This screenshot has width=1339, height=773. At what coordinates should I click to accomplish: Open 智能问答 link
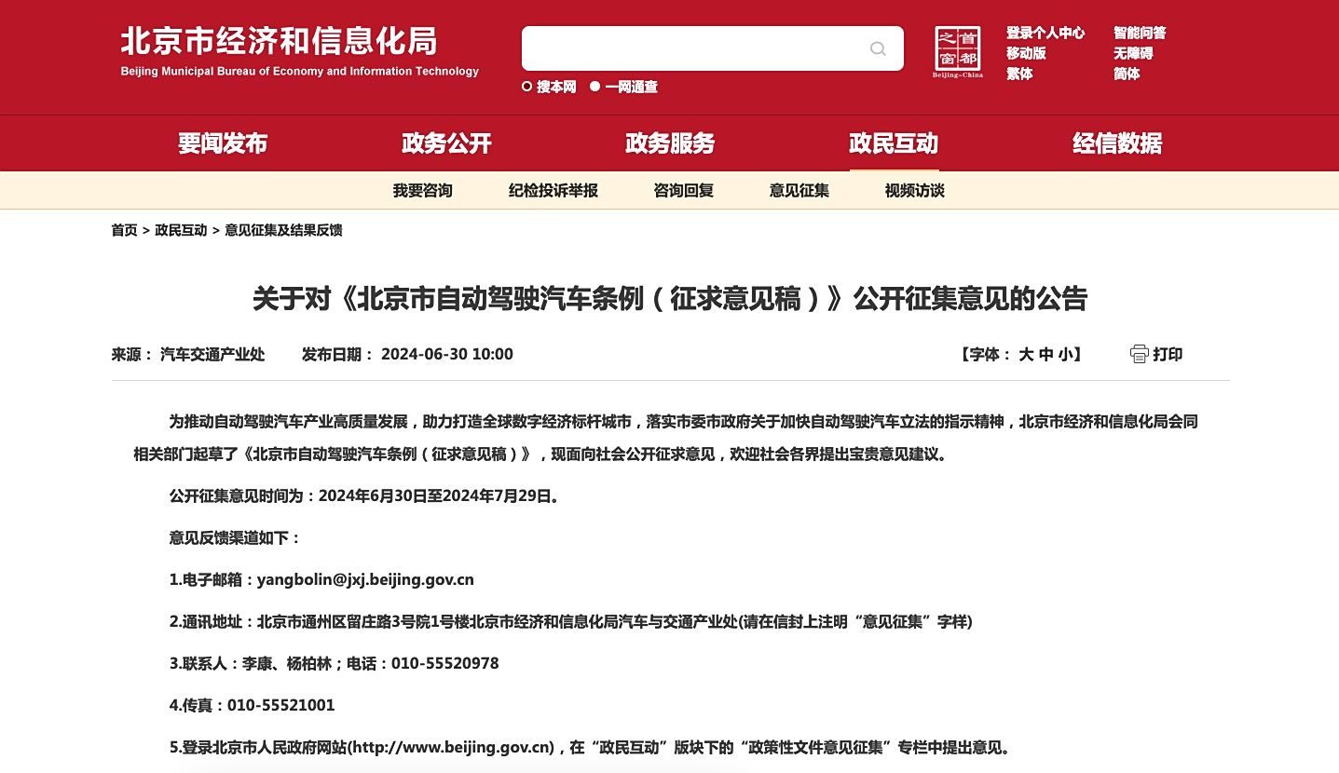1140,33
